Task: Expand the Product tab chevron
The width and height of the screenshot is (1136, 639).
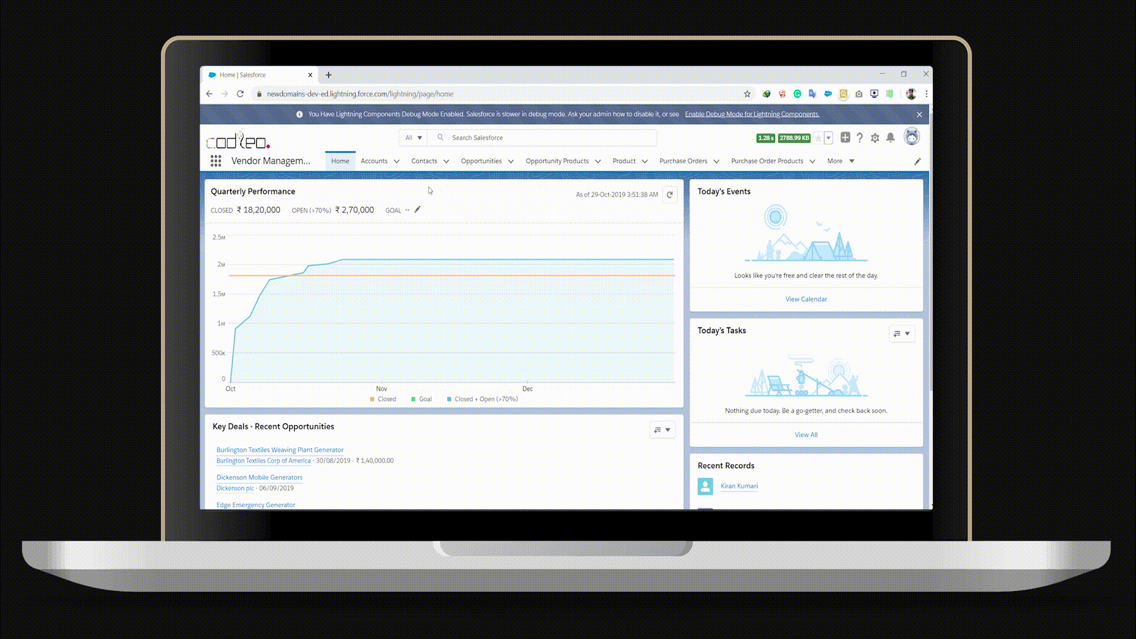Action: (645, 162)
